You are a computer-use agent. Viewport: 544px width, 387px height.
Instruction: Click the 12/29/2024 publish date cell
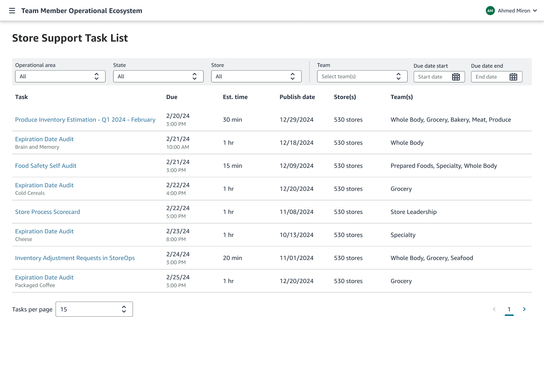(x=296, y=120)
